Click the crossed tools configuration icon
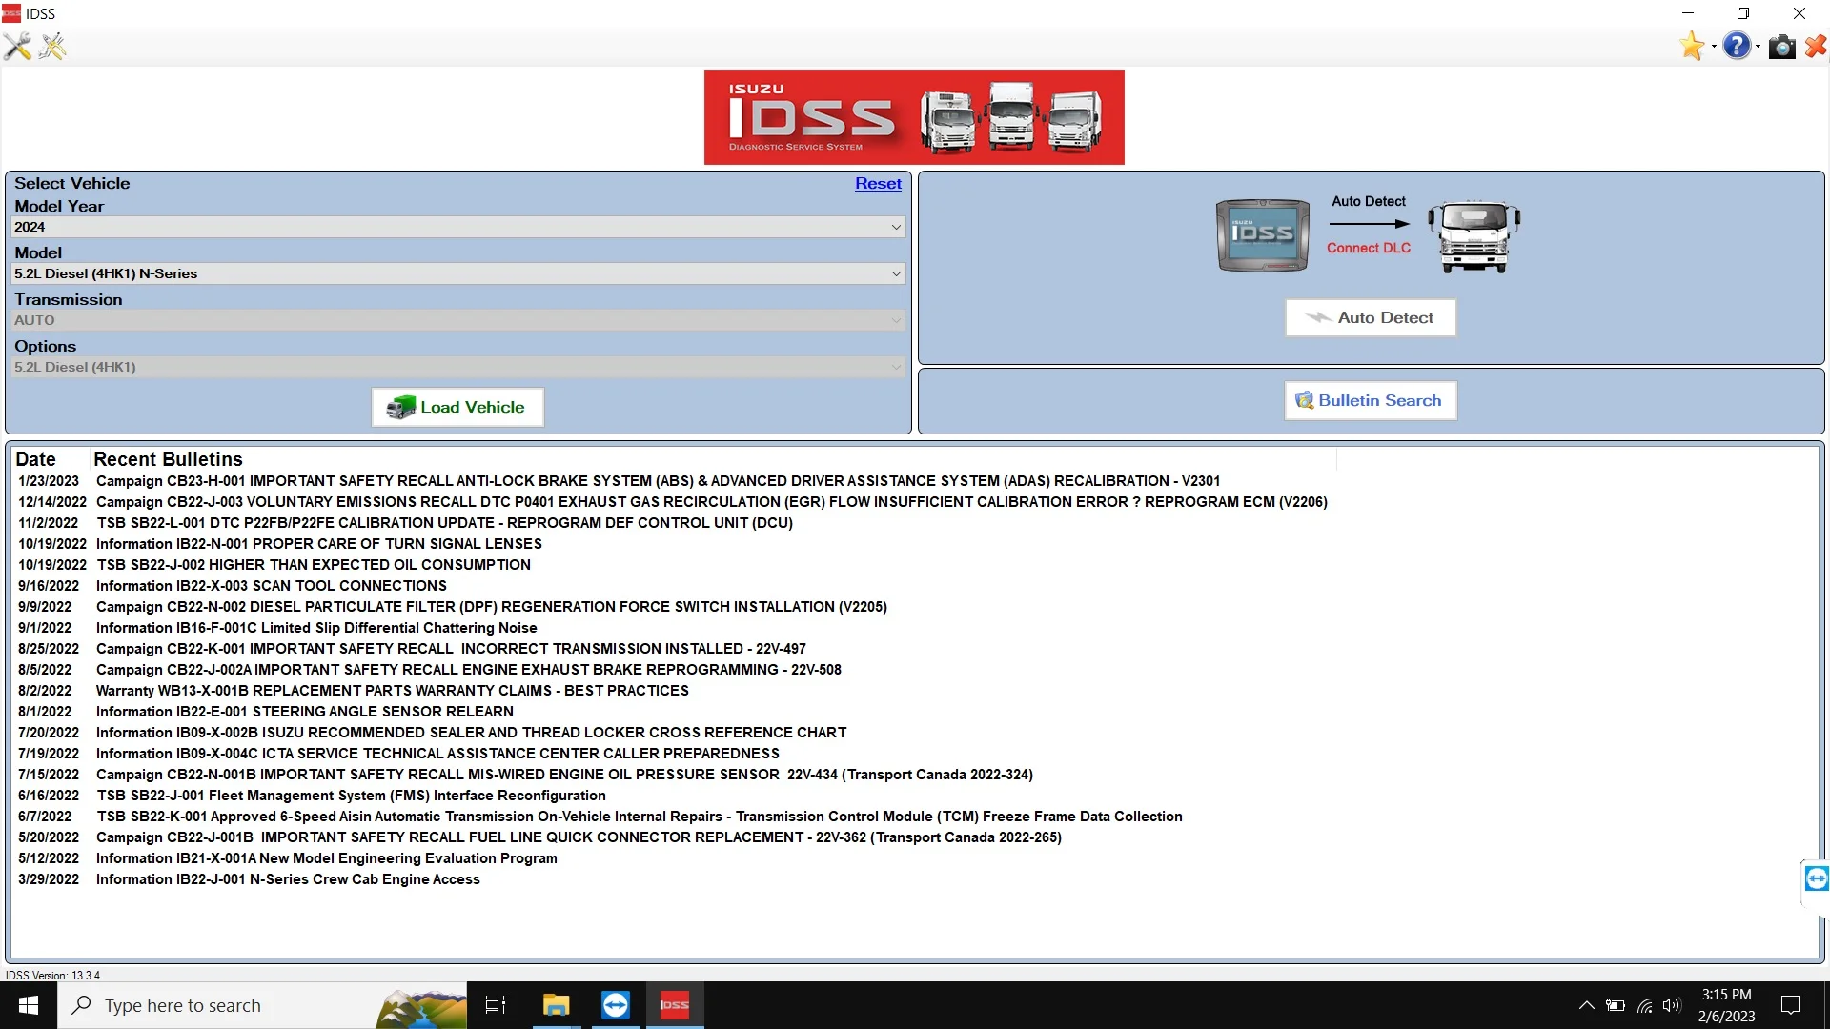Screen dimensions: 1830x1029 pos(17,47)
